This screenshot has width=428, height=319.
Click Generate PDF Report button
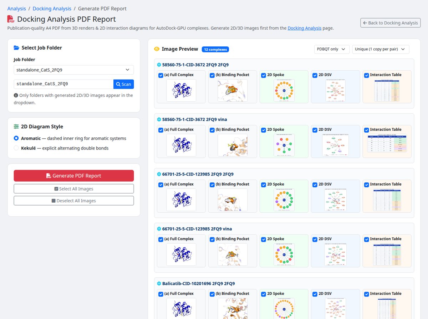tap(74, 176)
